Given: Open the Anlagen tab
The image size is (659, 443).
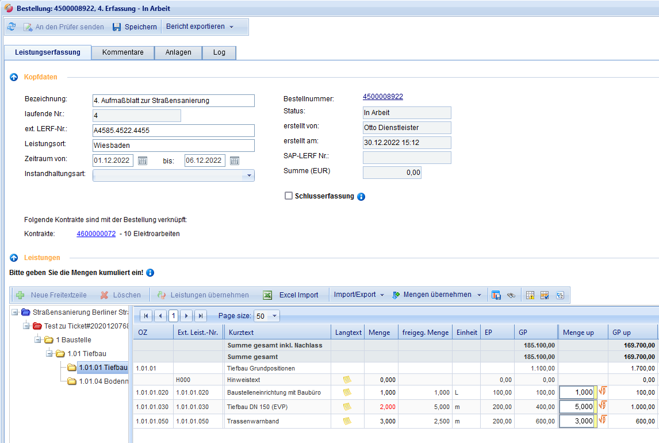Looking at the screenshot, I should pos(178,52).
